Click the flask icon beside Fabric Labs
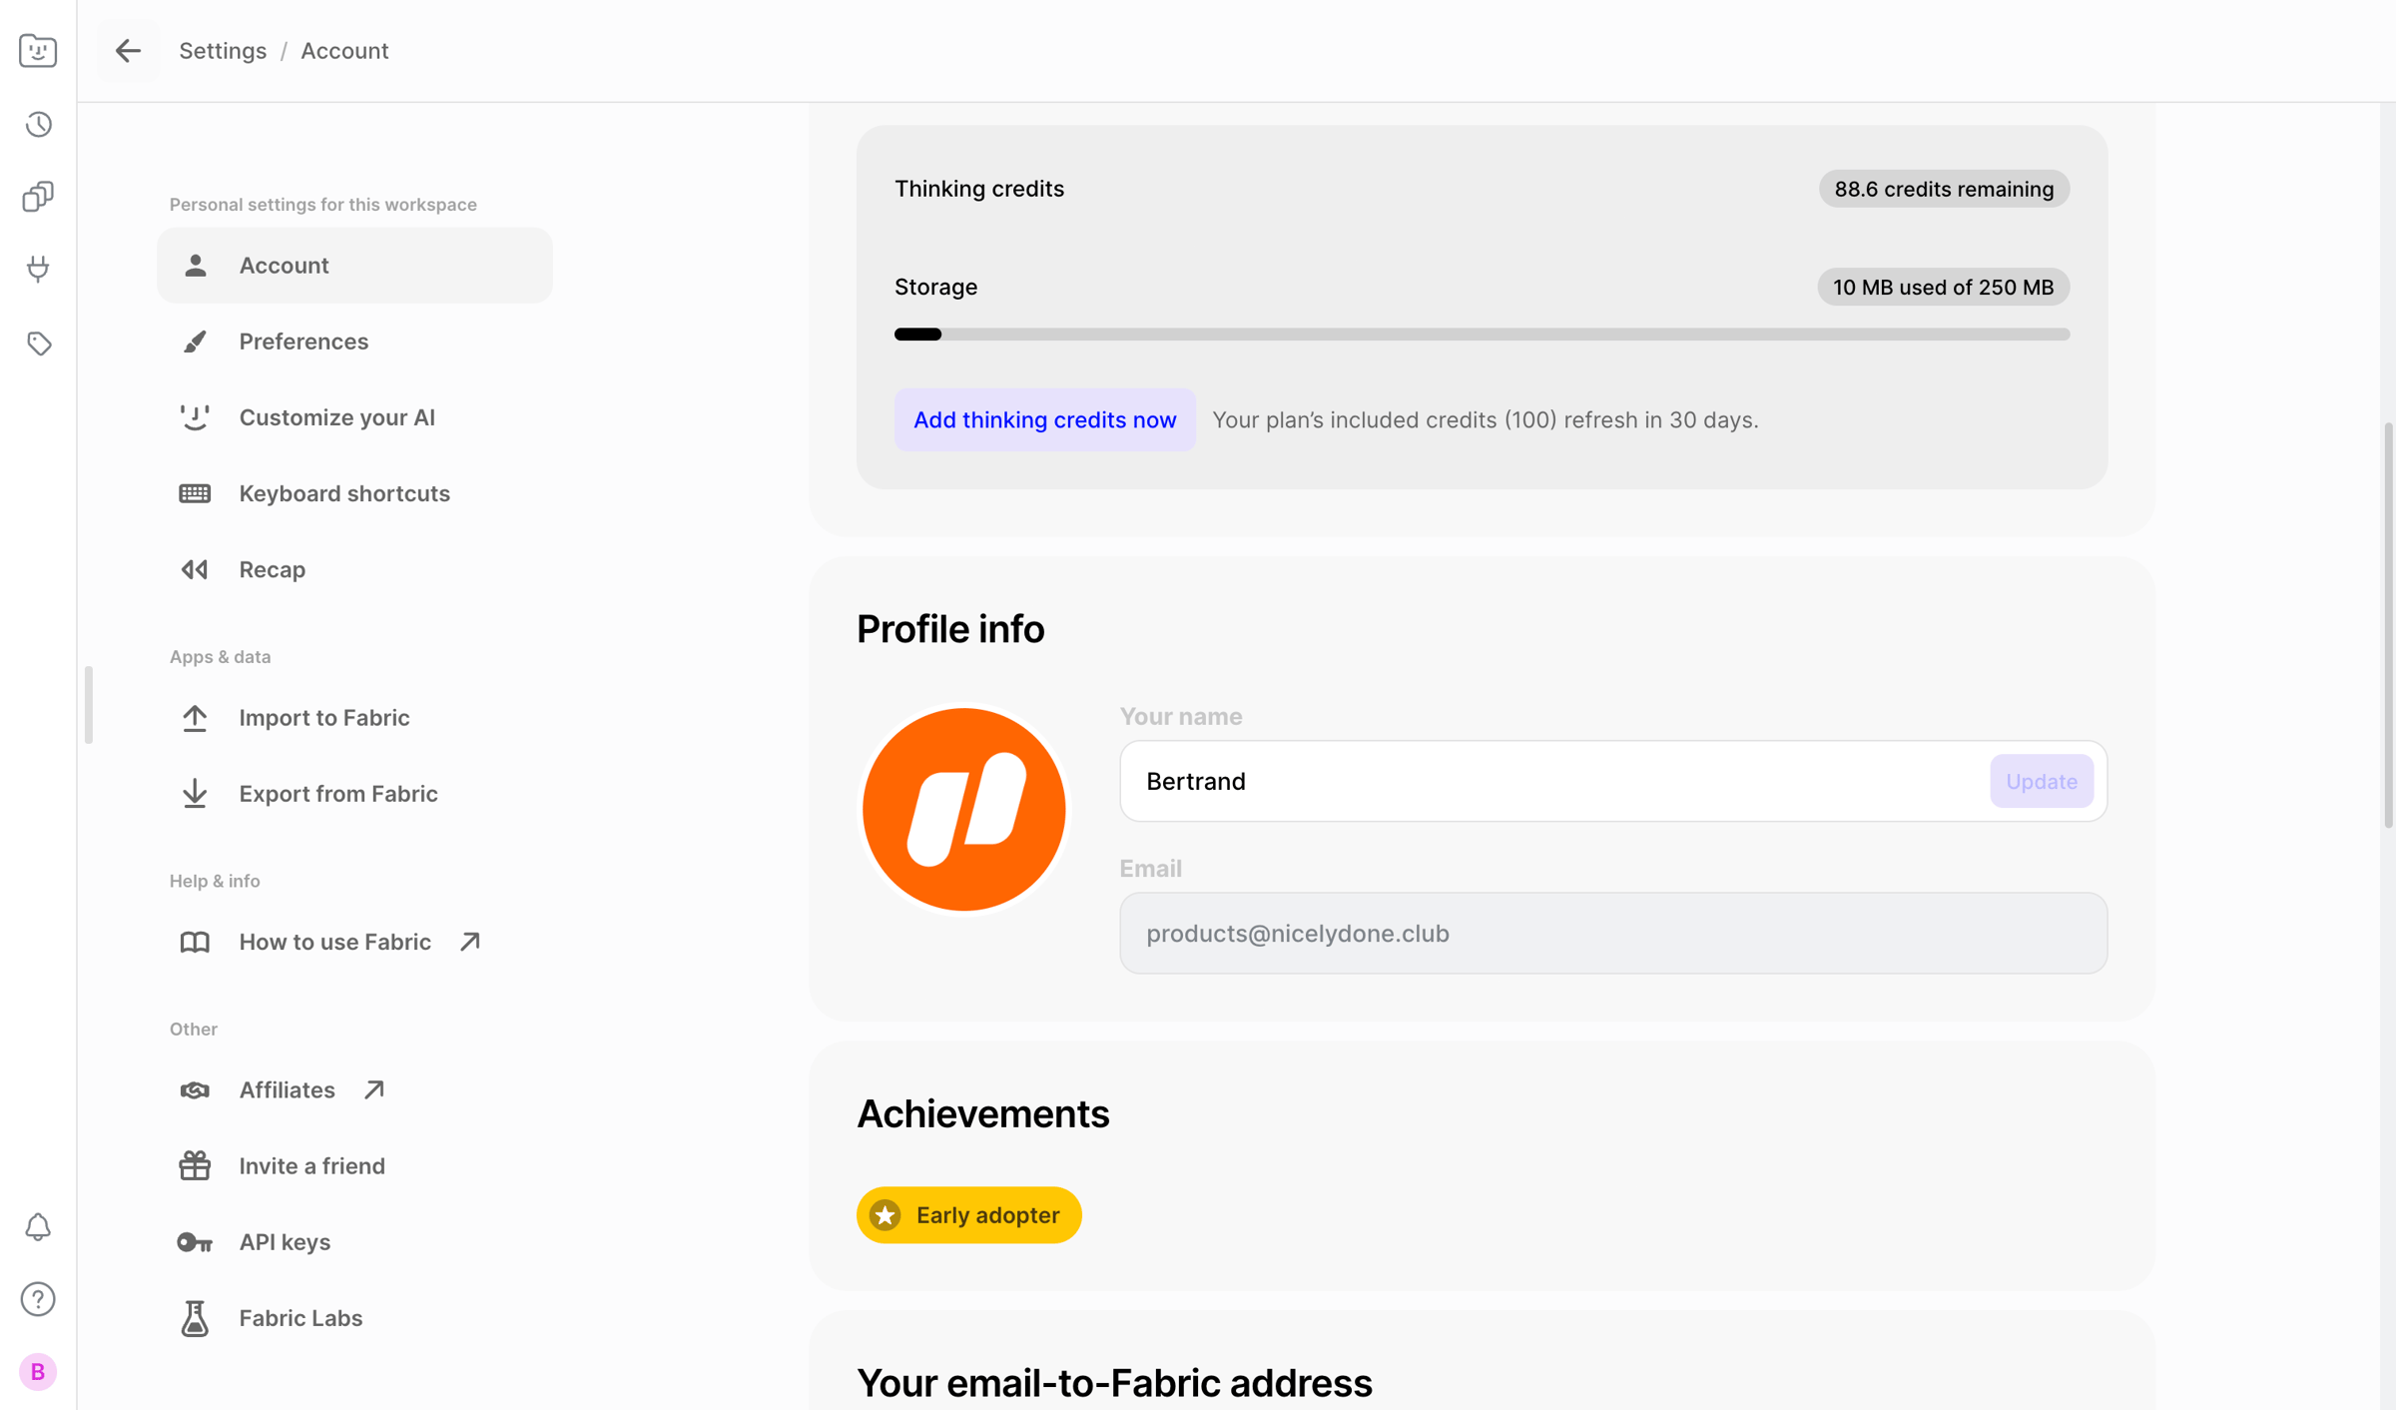Image resolution: width=2396 pixels, height=1410 pixels. (x=195, y=1318)
